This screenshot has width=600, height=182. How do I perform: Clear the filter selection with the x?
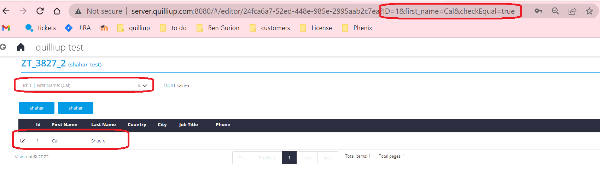point(139,86)
